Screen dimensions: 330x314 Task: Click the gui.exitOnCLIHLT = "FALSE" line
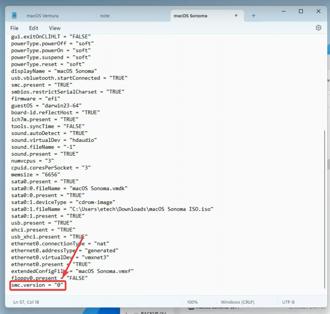point(51,37)
